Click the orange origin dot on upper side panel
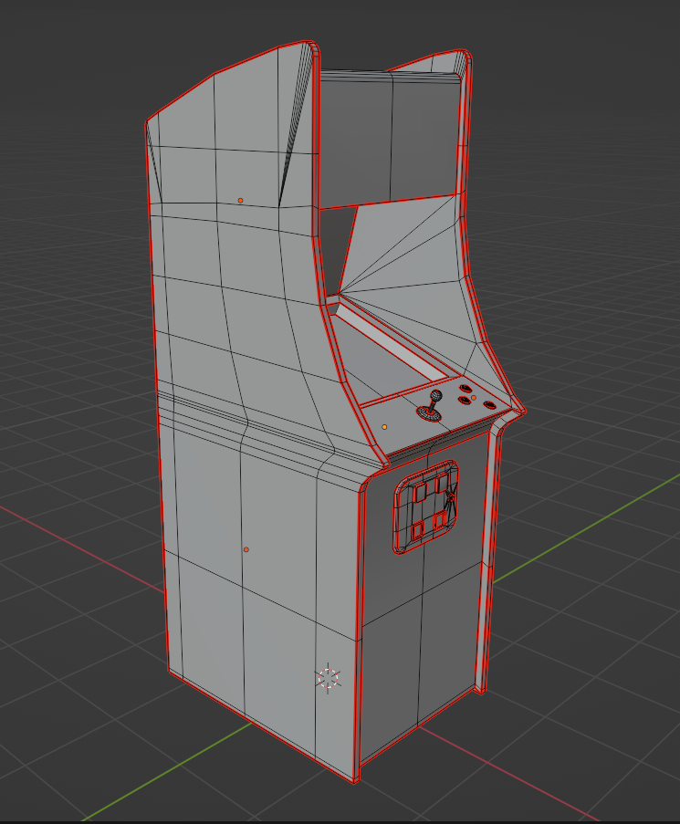The width and height of the screenshot is (680, 824). pos(240,200)
